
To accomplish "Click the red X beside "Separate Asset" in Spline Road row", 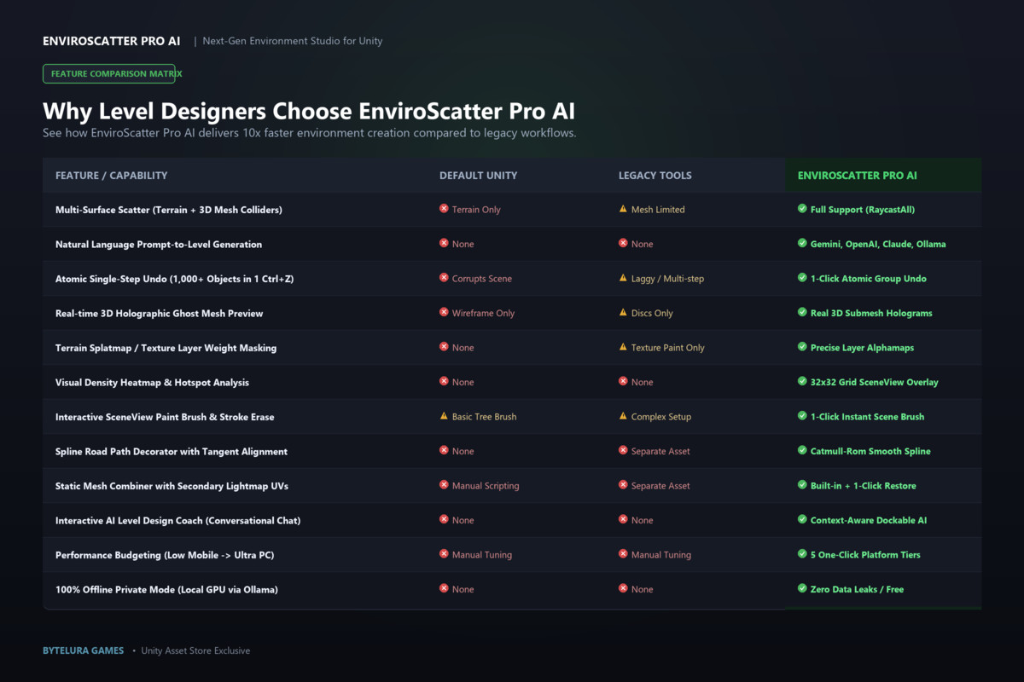I will click(623, 450).
